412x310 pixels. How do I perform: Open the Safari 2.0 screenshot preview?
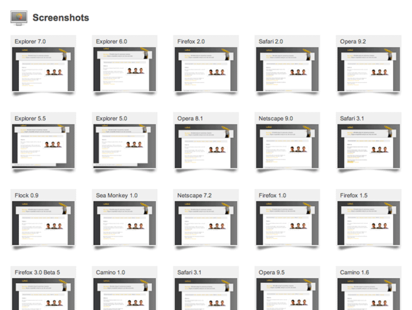tap(287, 69)
